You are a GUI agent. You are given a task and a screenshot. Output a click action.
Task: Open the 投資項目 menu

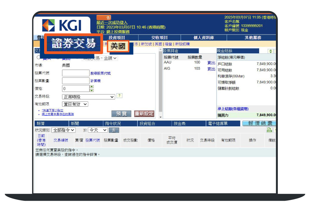[117, 38]
